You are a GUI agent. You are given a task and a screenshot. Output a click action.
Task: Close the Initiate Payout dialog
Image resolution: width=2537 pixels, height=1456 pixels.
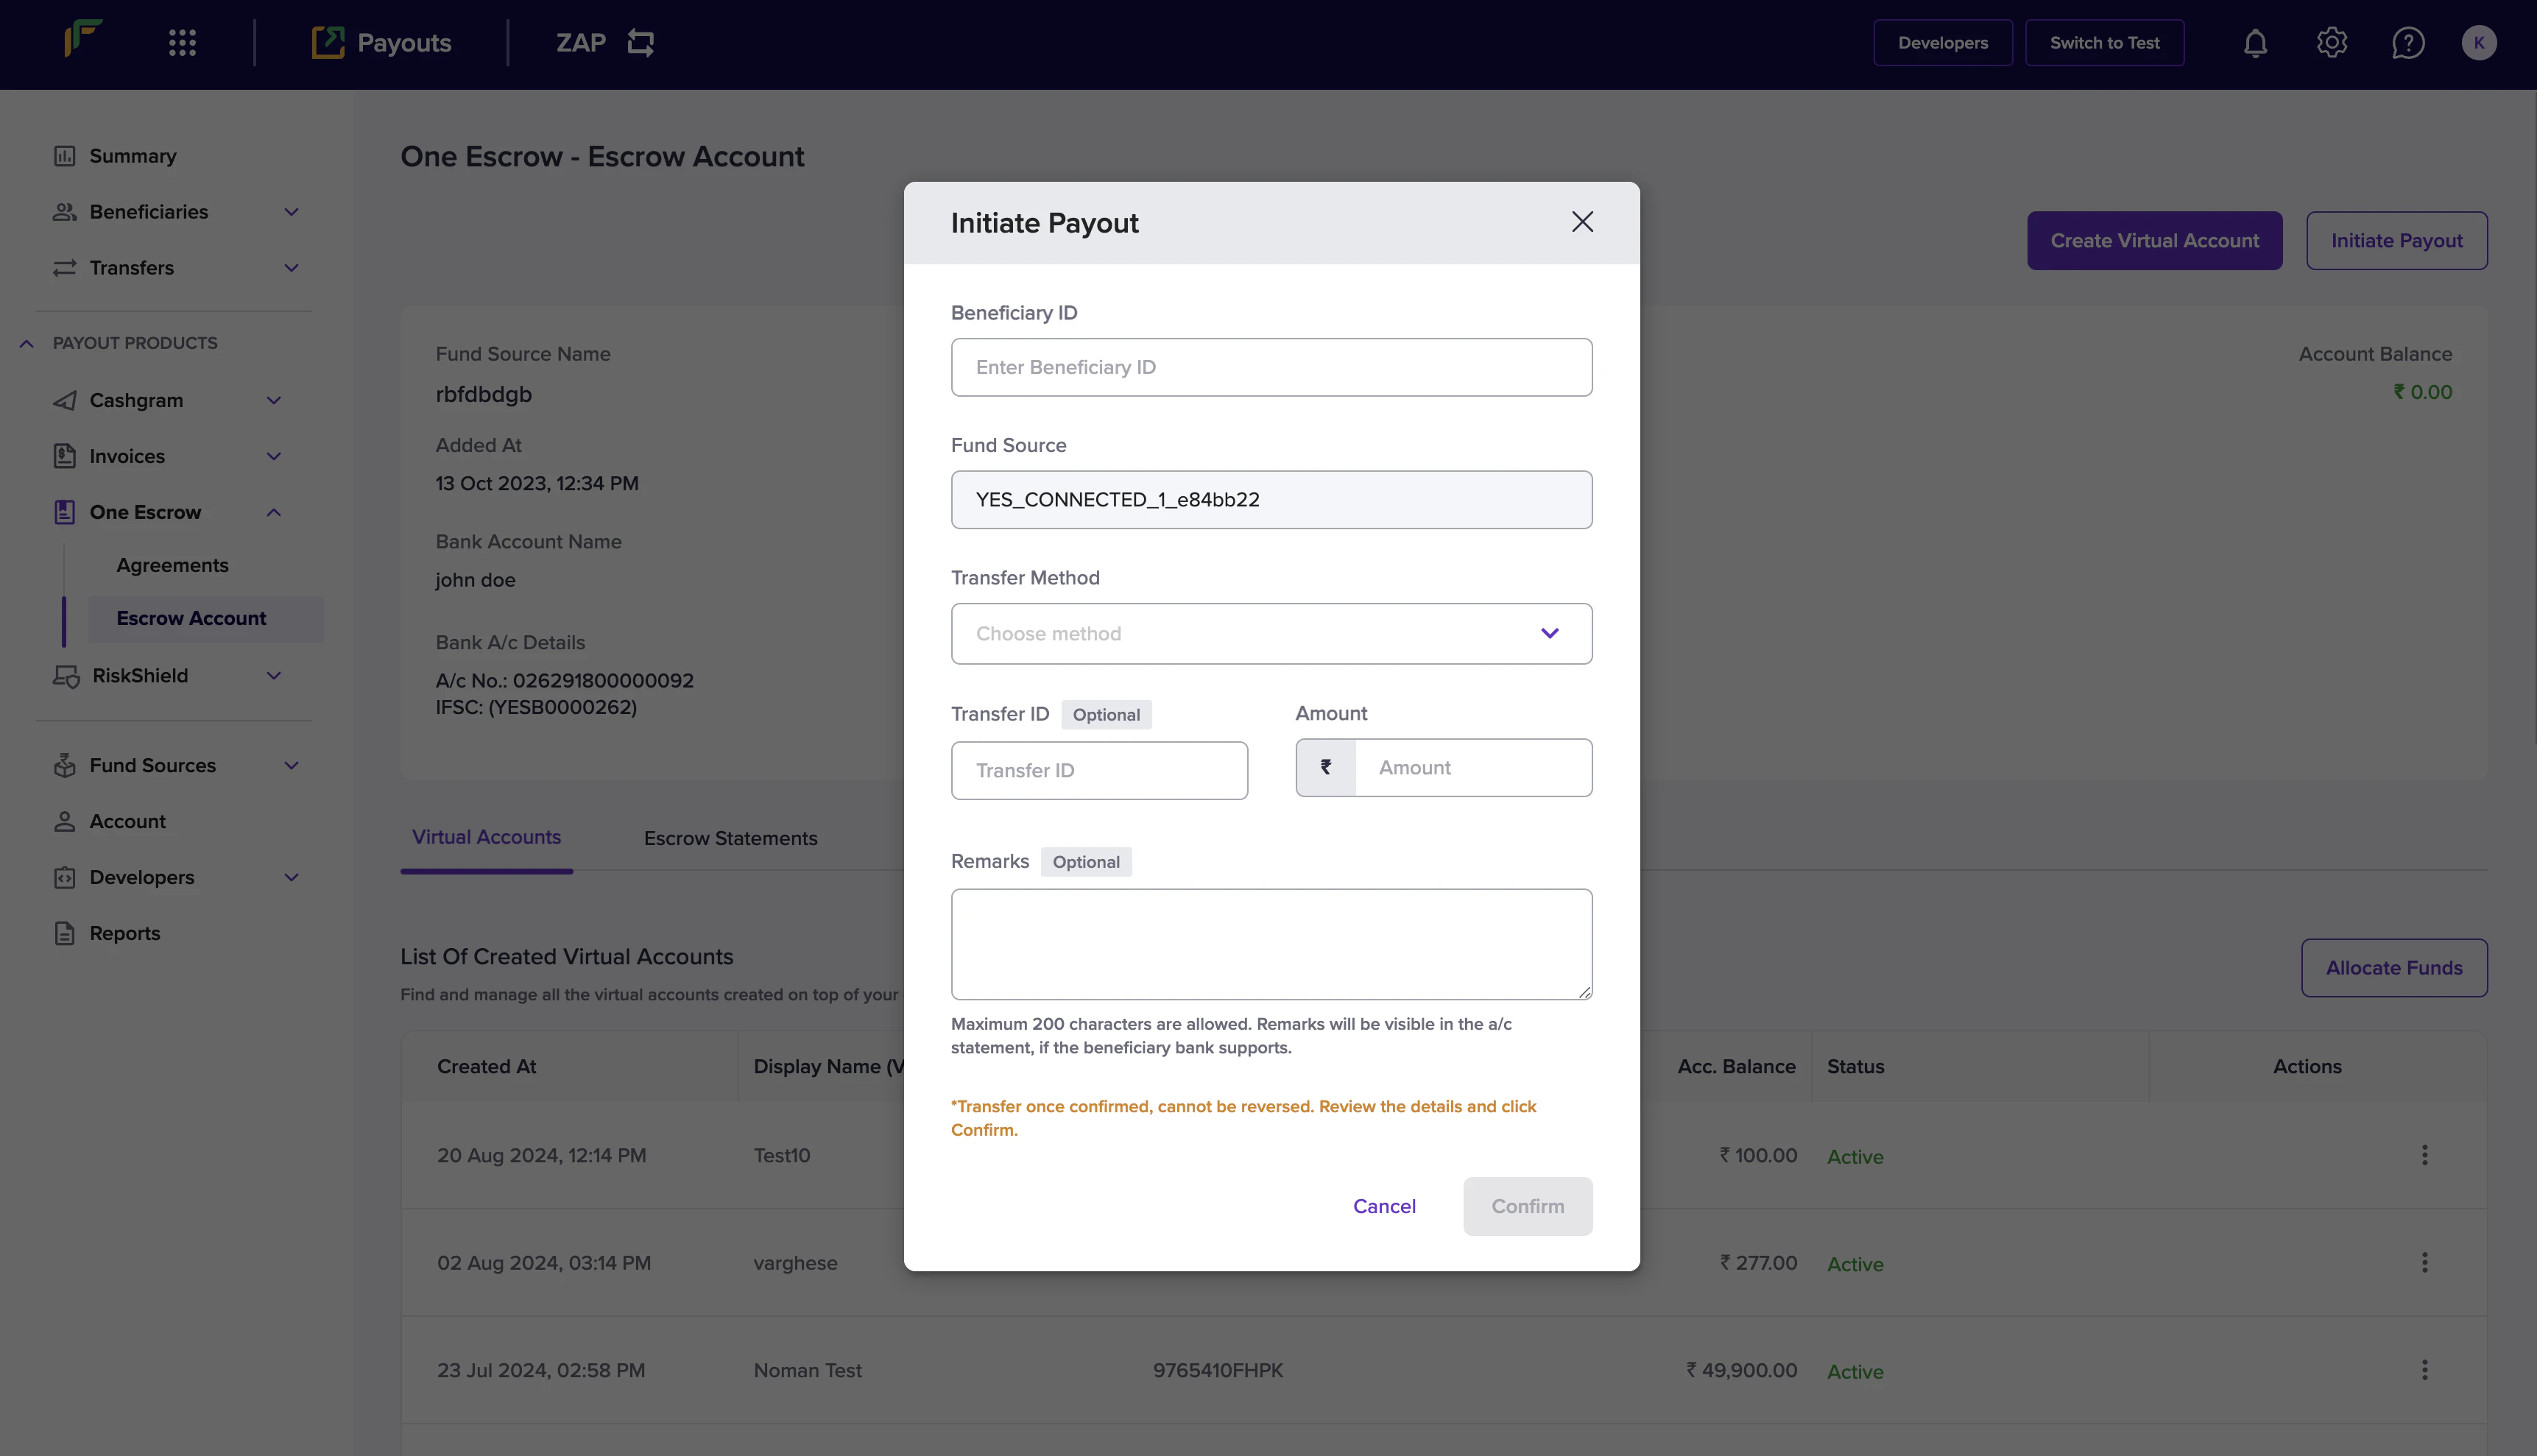(1582, 222)
